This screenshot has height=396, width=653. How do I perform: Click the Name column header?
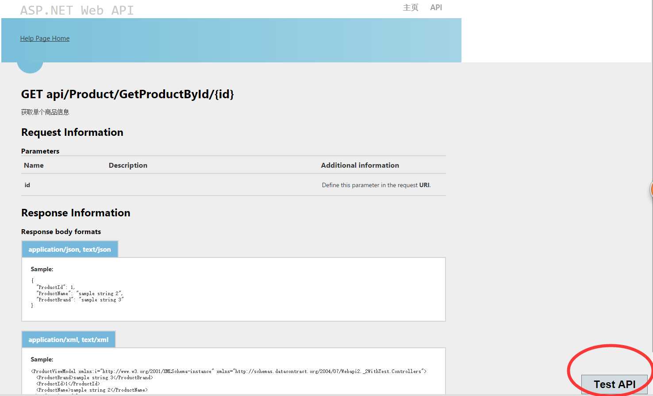coord(34,165)
